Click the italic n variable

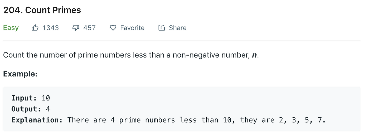tap(254, 56)
